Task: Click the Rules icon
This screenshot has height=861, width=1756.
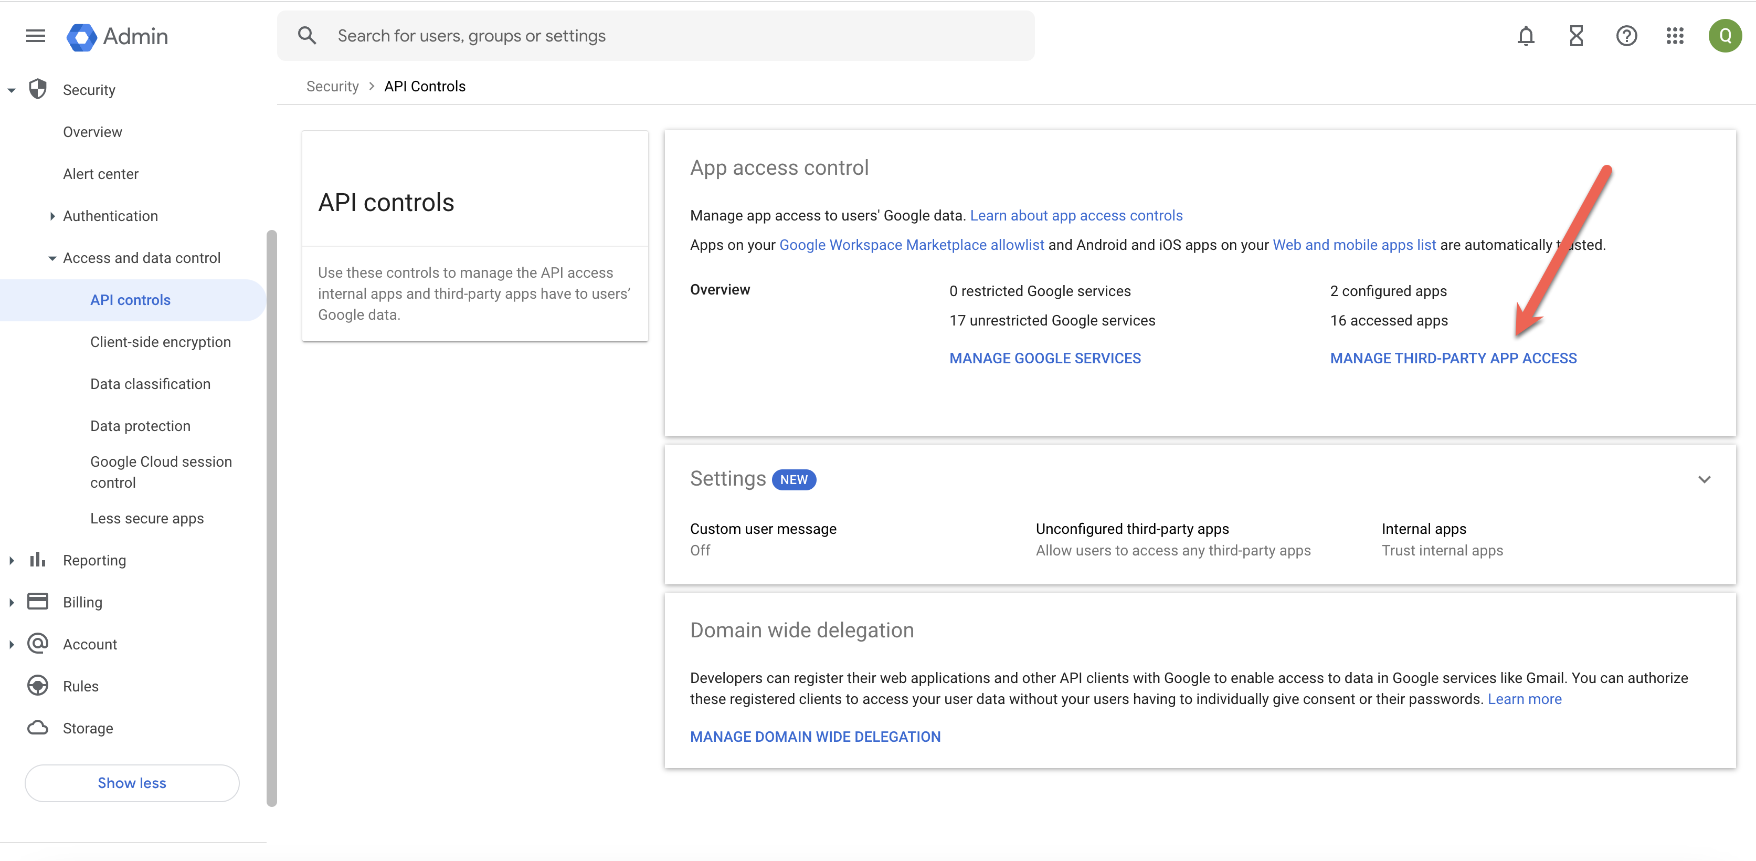Action: coord(38,686)
